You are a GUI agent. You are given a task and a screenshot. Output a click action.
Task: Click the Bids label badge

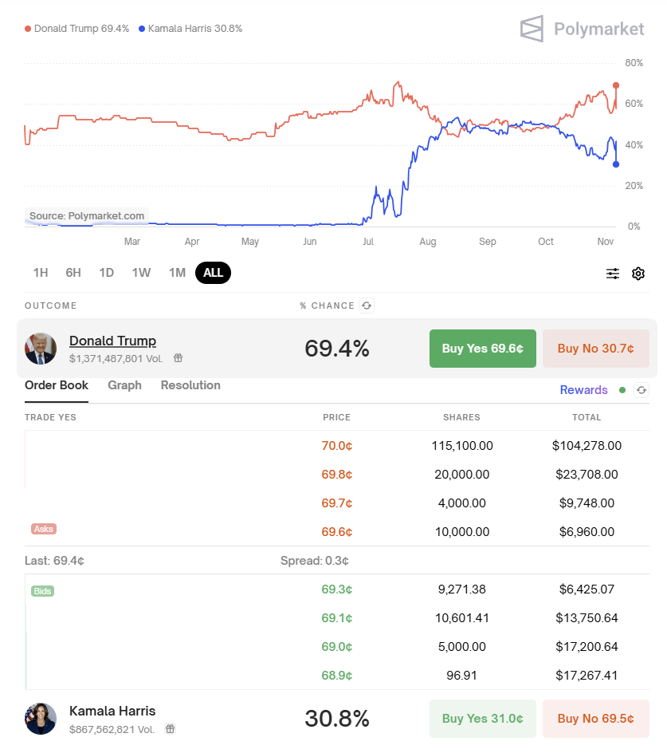tap(43, 591)
